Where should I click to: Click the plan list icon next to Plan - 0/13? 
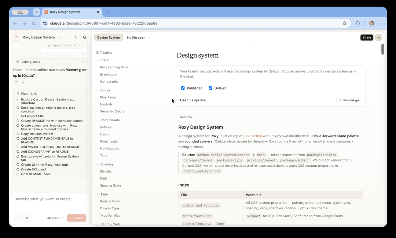tap(18, 94)
